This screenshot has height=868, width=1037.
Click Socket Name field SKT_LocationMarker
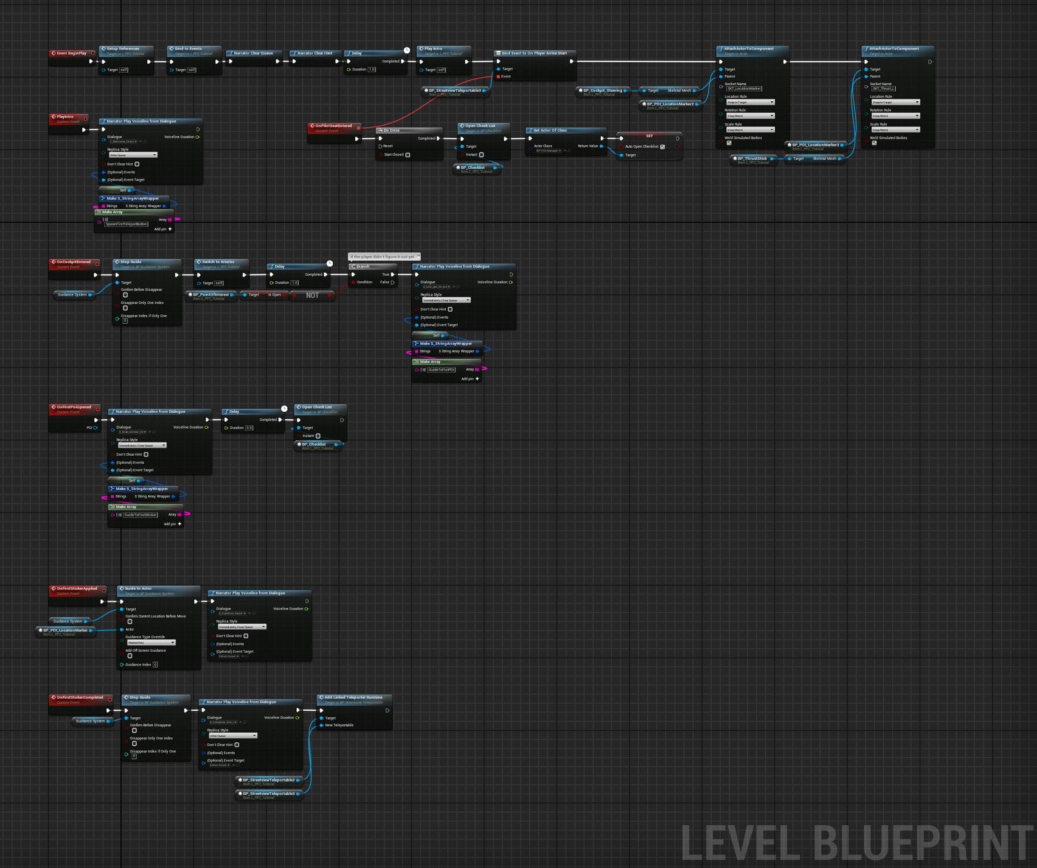tap(744, 89)
